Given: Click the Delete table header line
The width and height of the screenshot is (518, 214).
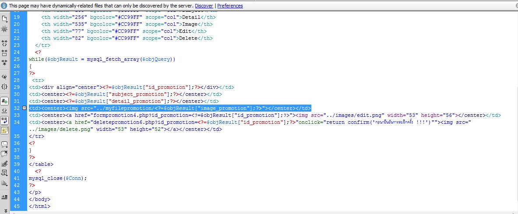Looking at the screenshot, I should point(127,39).
